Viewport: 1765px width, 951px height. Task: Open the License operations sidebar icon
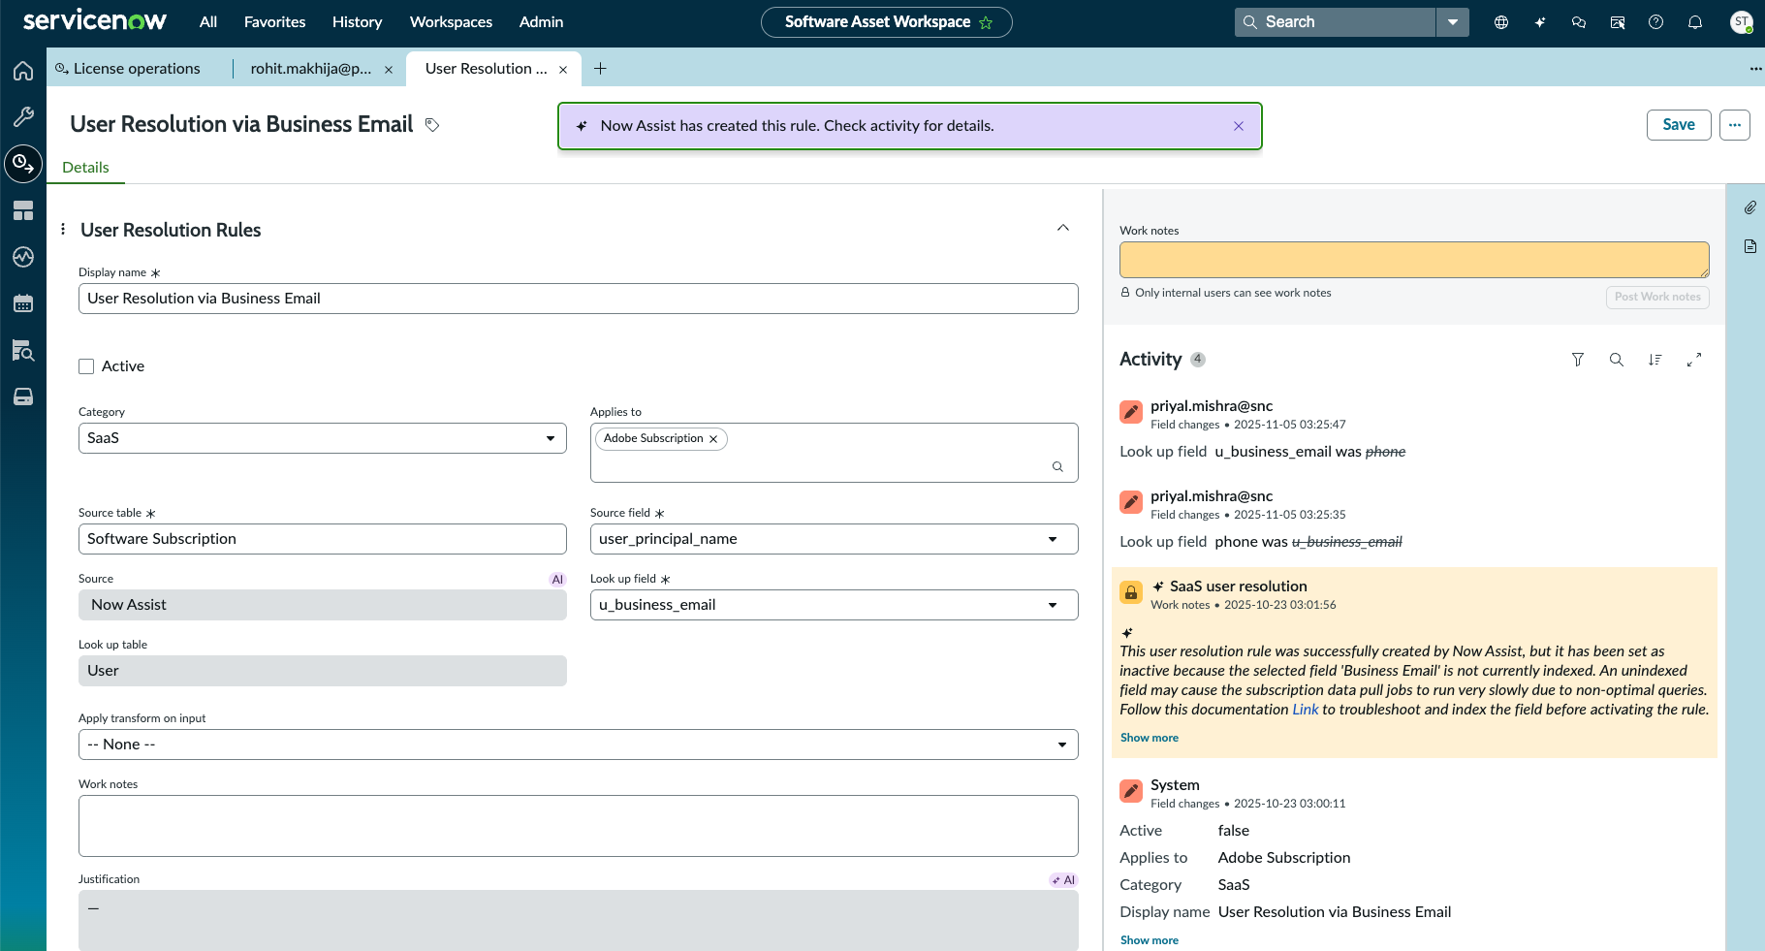click(x=23, y=164)
